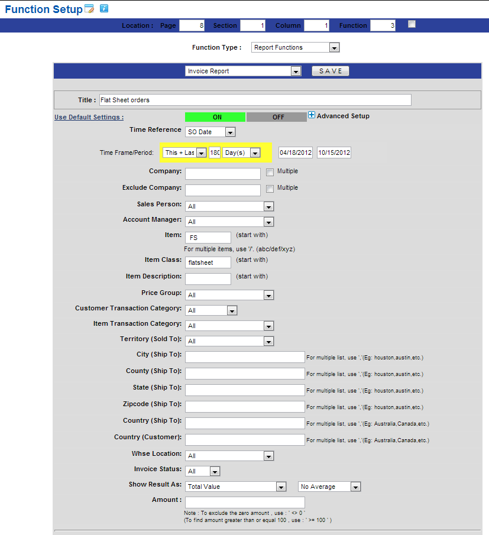Click the blue info icon near the title
The height and width of the screenshot is (535, 489).
(104, 8)
